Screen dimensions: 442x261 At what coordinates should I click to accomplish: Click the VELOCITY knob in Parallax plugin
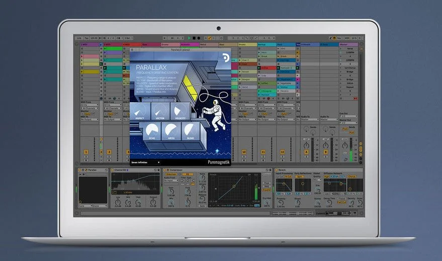coord(180,111)
